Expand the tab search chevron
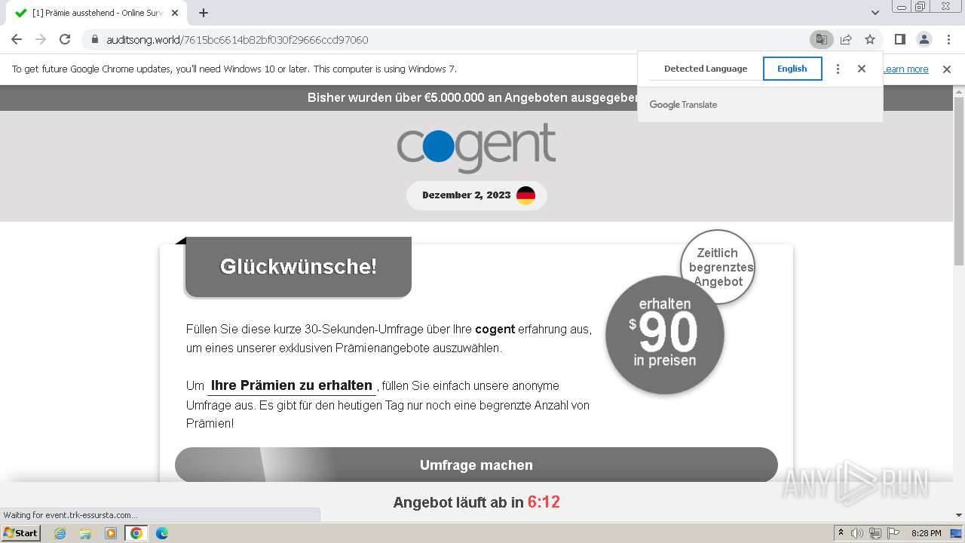 875,13
